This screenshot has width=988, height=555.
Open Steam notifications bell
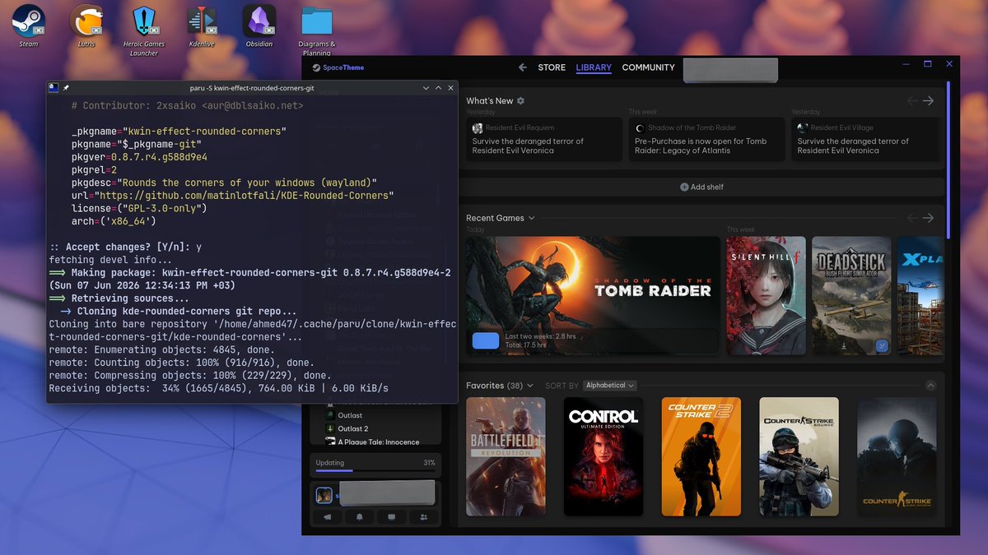click(x=359, y=517)
